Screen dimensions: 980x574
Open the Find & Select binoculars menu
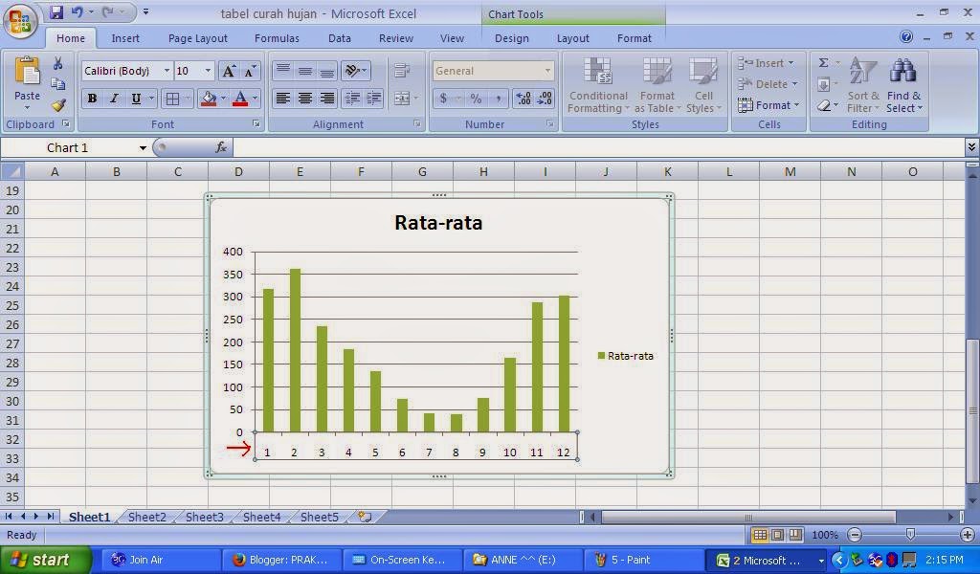pyautogui.click(x=903, y=85)
